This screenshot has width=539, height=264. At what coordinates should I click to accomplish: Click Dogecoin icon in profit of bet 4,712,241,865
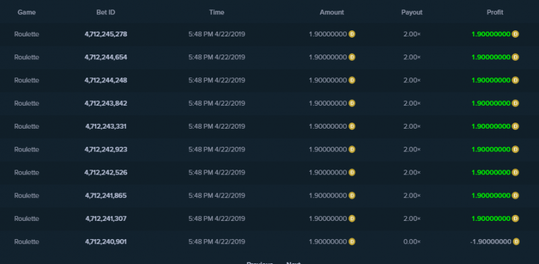click(515, 195)
